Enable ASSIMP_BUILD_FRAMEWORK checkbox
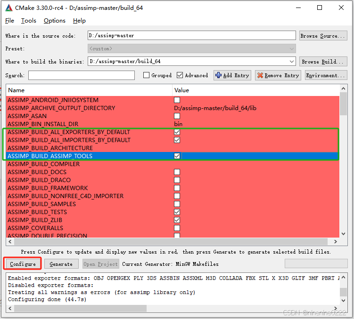The width and height of the screenshot is (354, 319). point(177,188)
